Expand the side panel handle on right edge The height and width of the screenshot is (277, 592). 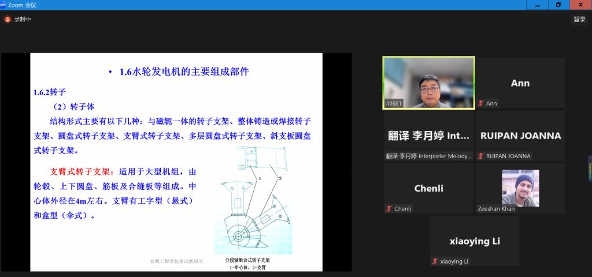point(590,168)
